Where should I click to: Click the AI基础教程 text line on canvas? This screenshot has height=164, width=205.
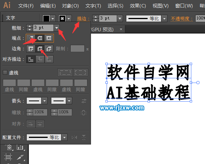click(x=148, y=92)
